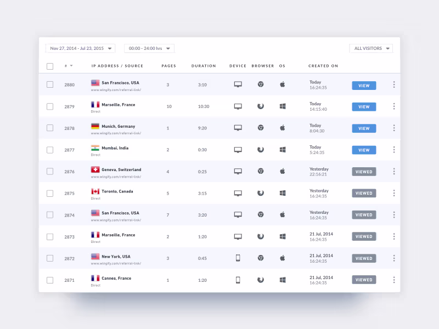Check the box for visitor 2877
This screenshot has height=329, width=439.
50,150
